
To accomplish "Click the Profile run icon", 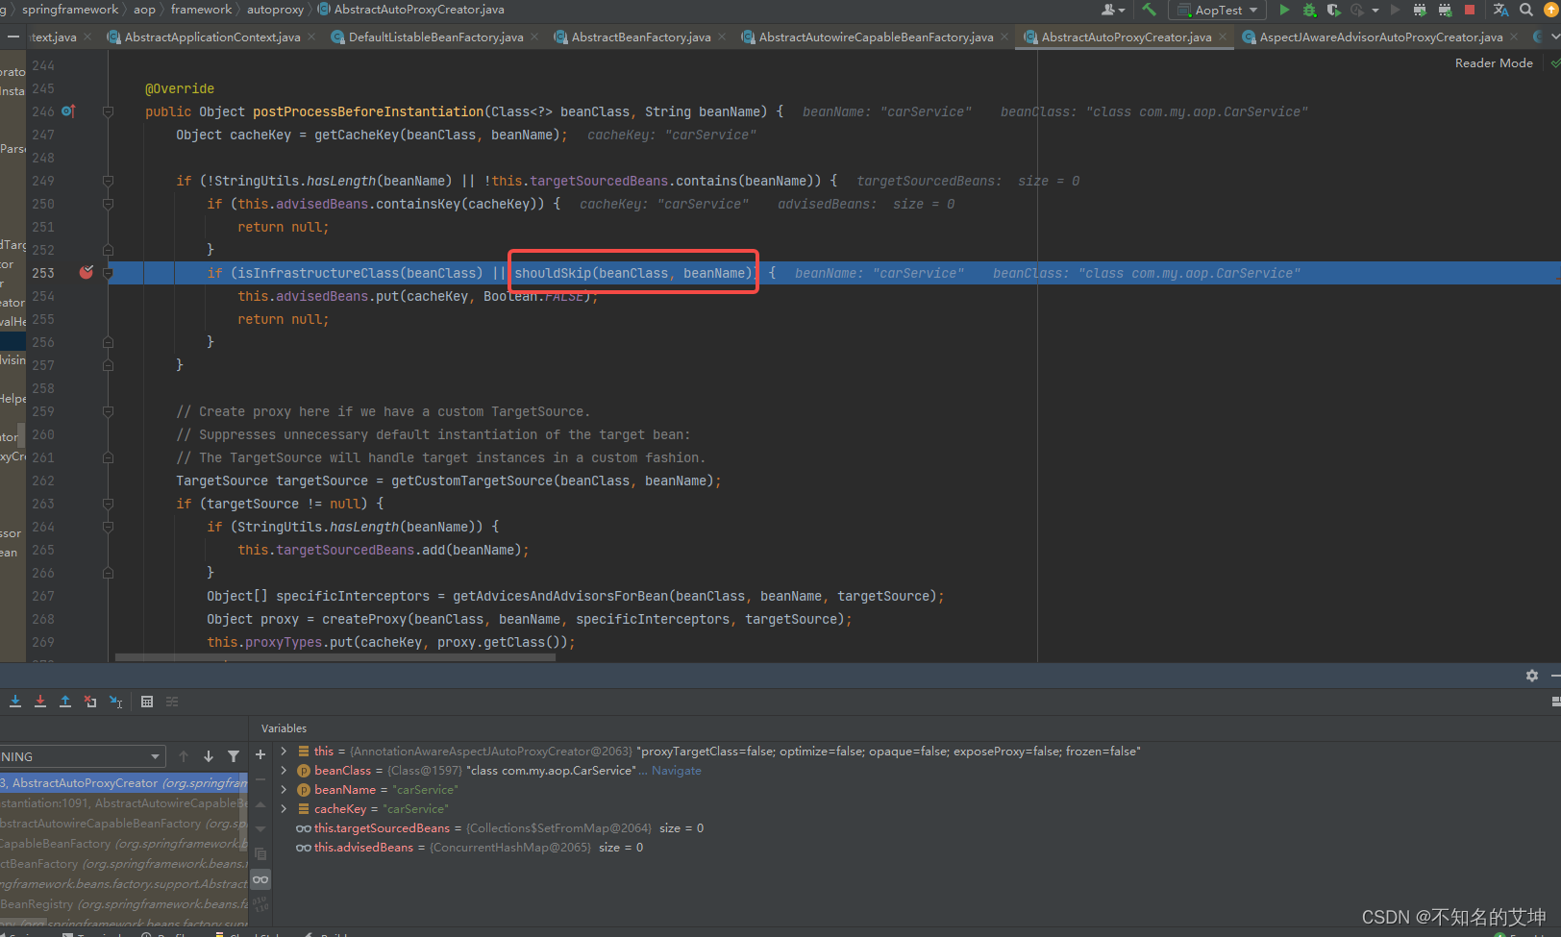I will tap(1357, 10).
